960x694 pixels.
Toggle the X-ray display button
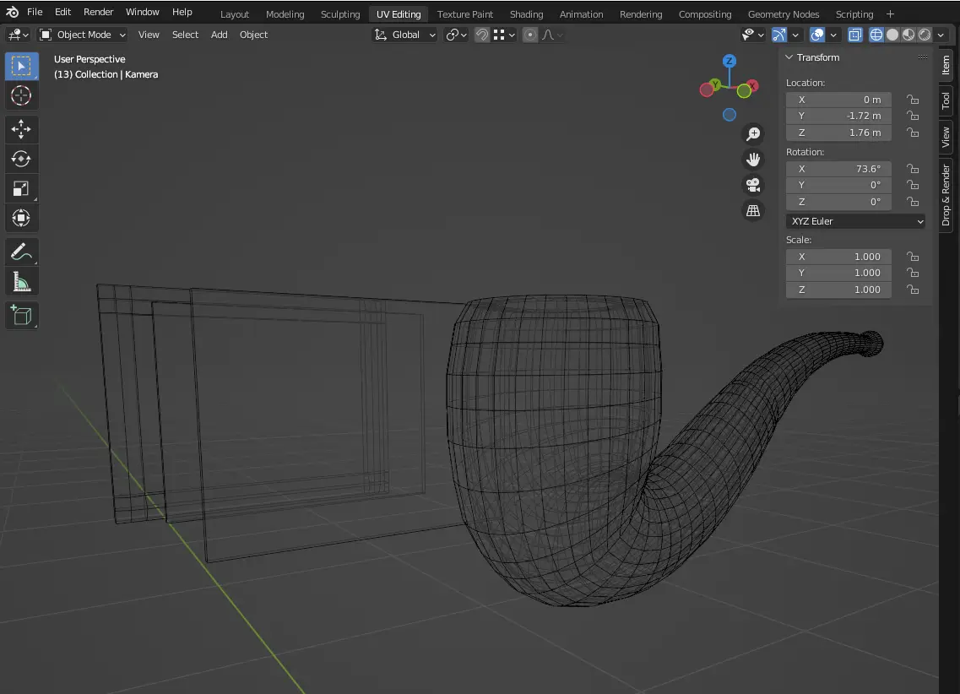[x=854, y=35]
